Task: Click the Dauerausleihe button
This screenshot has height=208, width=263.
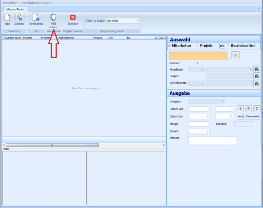Action: click(x=252, y=116)
